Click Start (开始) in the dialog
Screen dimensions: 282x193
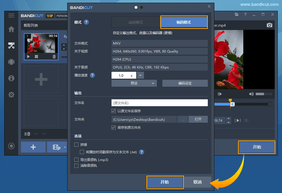(165, 182)
